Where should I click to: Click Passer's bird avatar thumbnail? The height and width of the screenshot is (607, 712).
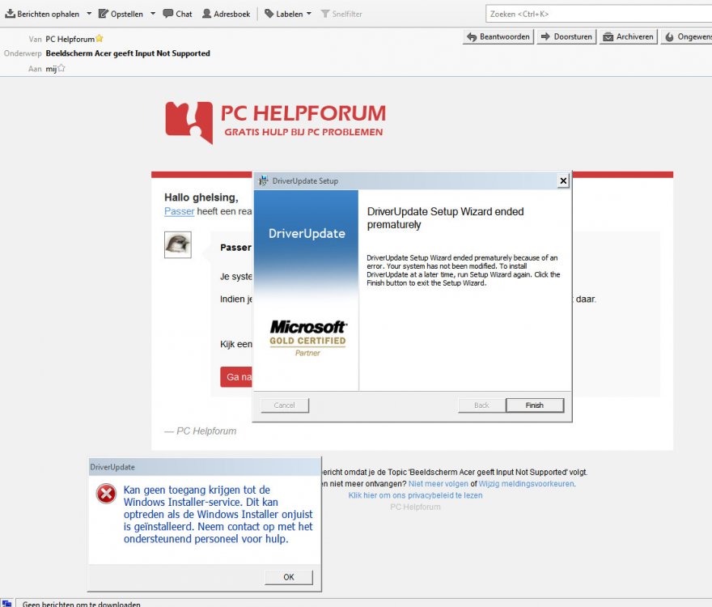coord(177,244)
